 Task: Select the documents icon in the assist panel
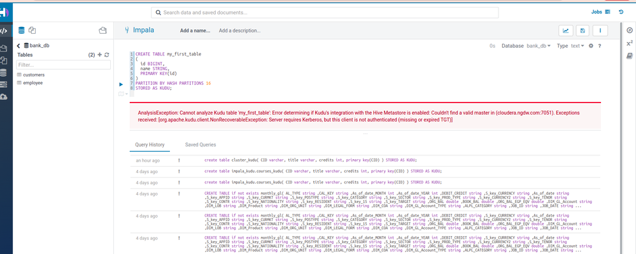[x=32, y=31]
